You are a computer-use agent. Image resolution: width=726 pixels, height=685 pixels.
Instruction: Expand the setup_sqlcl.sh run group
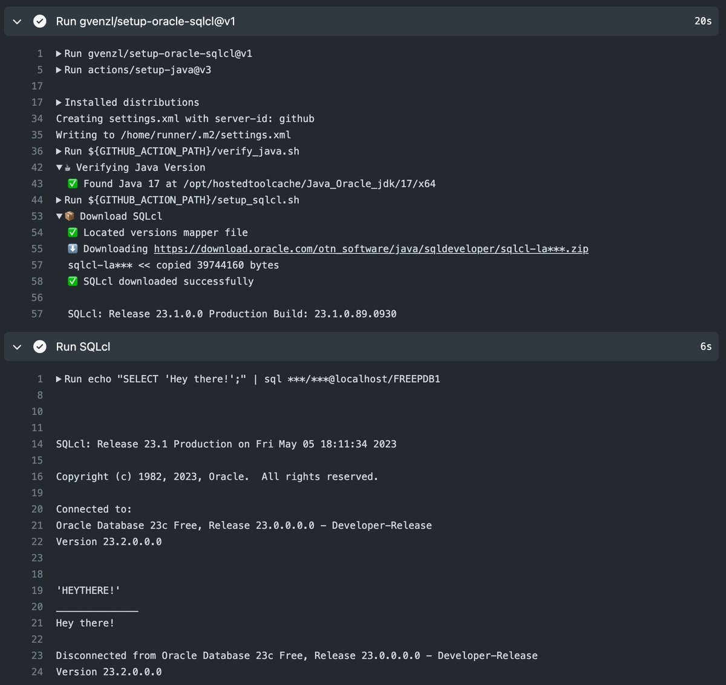click(59, 200)
